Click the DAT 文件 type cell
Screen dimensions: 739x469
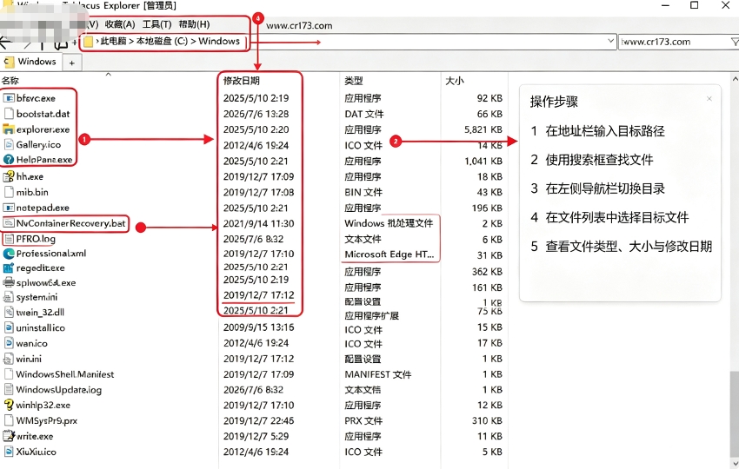pyautogui.click(x=363, y=114)
